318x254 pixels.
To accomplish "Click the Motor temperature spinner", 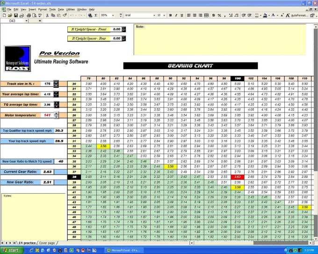I will pos(56,115).
